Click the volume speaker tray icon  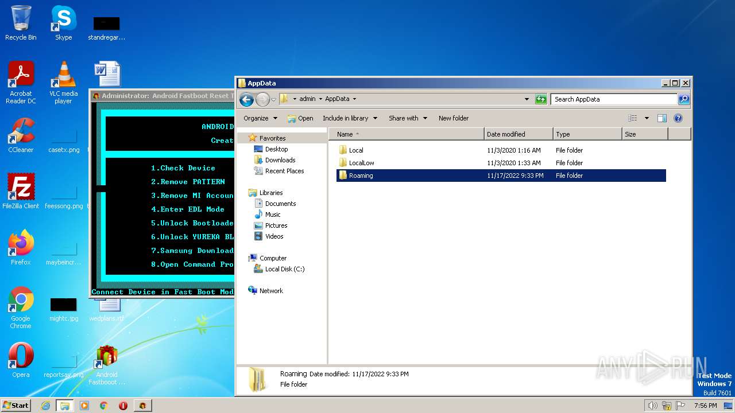click(653, 406)
